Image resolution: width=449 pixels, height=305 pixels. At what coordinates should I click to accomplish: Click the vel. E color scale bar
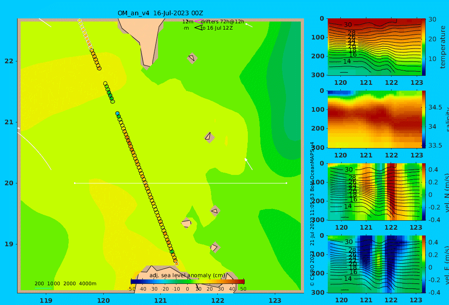tap(423, 264)
